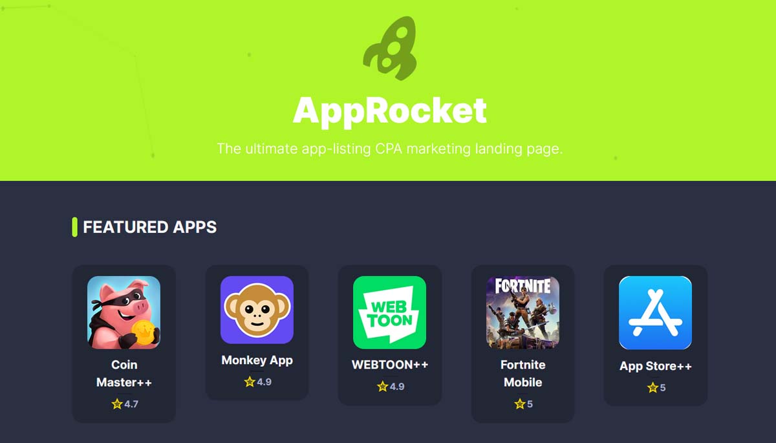The height and width of the screenshot is (443, 776).
Task: Select the Monkey App star rating icon
Action: click(250, 382)
